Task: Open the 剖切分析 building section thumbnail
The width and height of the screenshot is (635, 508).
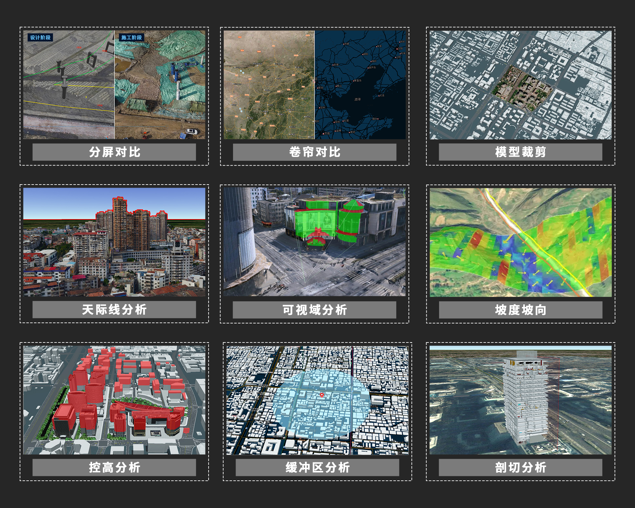Action: pyautogui.click(x=520, y=400)
